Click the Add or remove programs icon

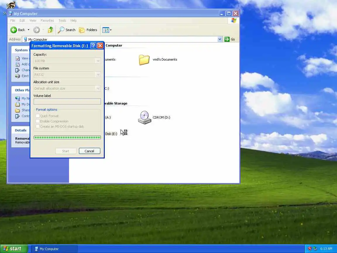click(18, 64)
